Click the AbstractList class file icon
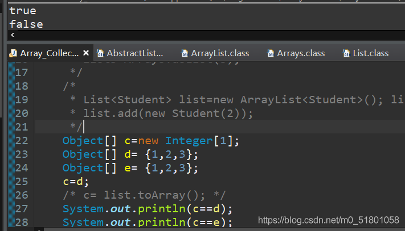Screen dimensions: 405x231 pos(100,53)
